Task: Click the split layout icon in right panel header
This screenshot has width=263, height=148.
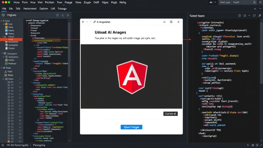Action: pyautogui.click(x=240, y=15)
